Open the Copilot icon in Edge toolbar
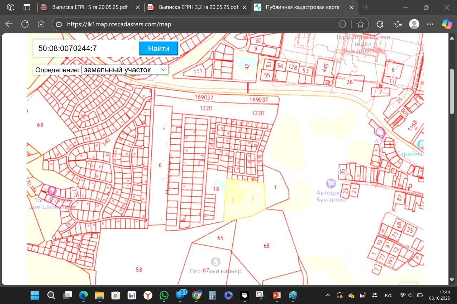457x304 pixels. click(447, 24)
